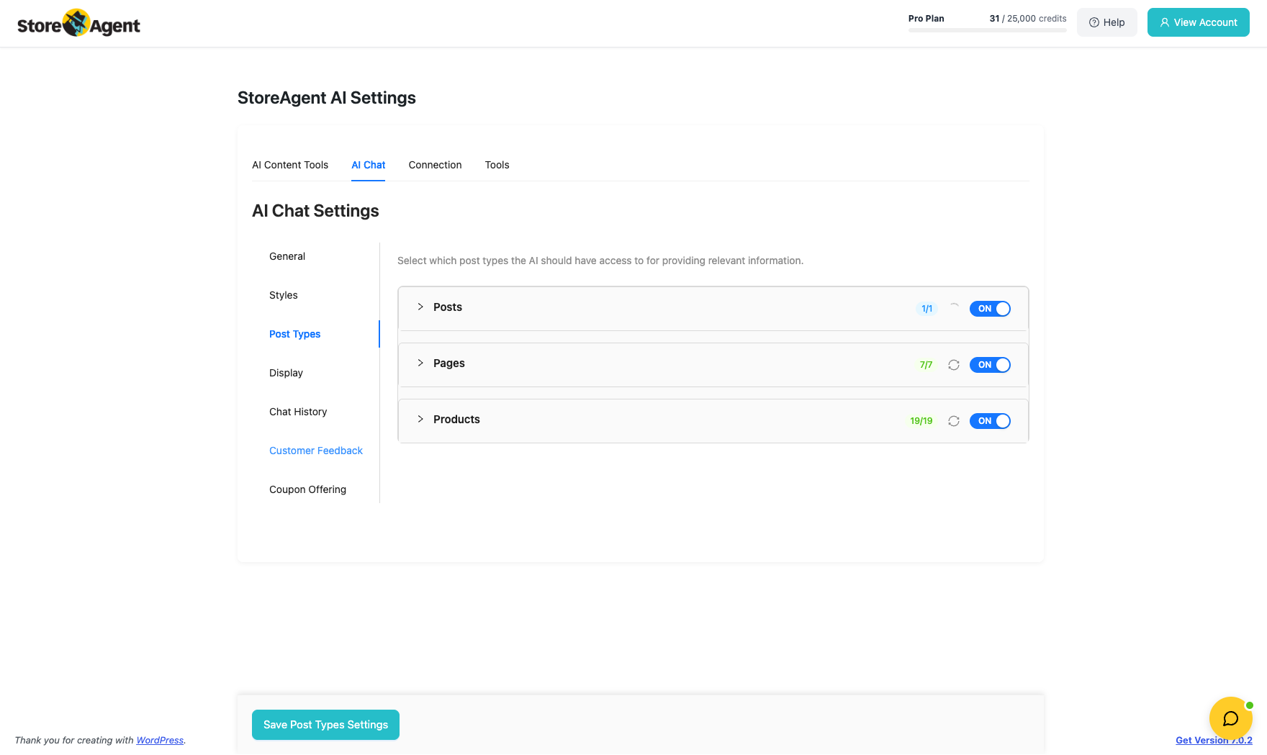Click the Posts row label
Image resolution: width=1267 pixels, height=755 pixels.
(x=448, y=307)
